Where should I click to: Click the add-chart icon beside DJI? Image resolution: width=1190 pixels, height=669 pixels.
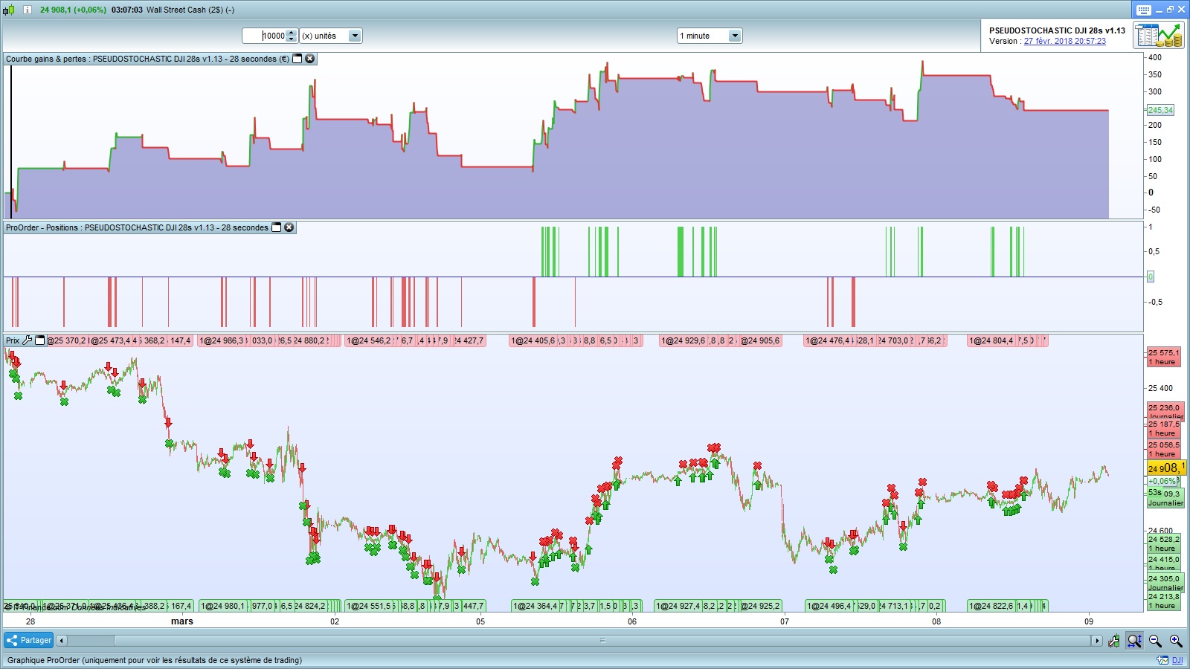pyautogui.click(x=1162, y=660)
